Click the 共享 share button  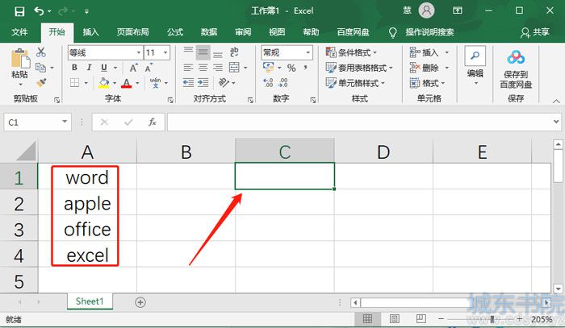pos(534,32)
